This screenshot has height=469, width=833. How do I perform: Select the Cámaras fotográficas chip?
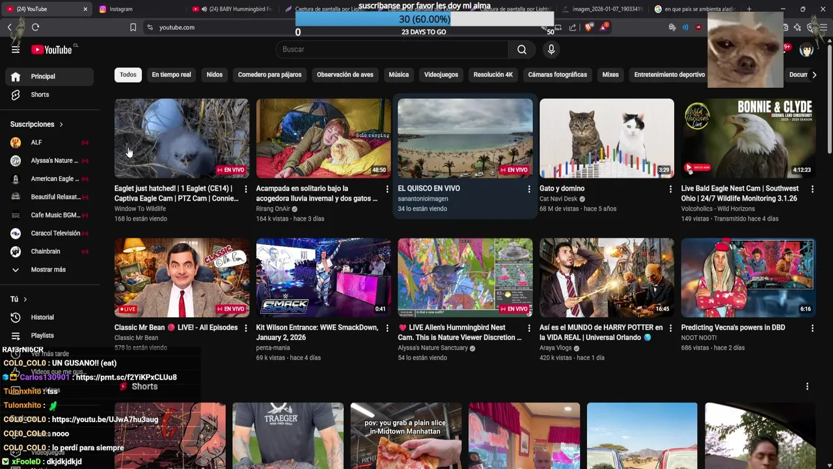click(558, 75)
